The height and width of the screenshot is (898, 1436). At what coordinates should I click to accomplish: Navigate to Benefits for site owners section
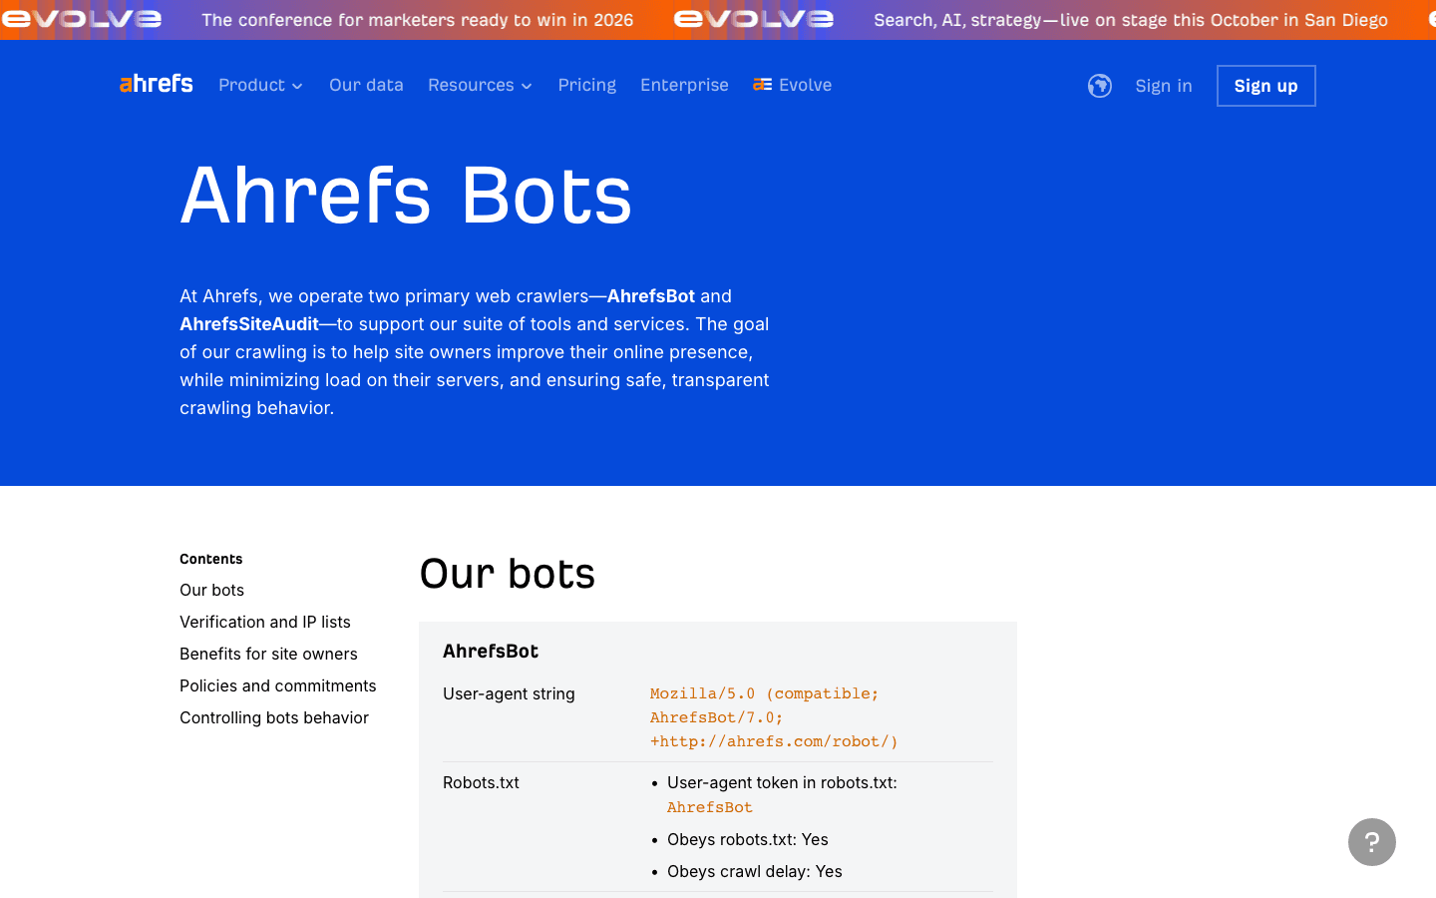coord(268,654)
